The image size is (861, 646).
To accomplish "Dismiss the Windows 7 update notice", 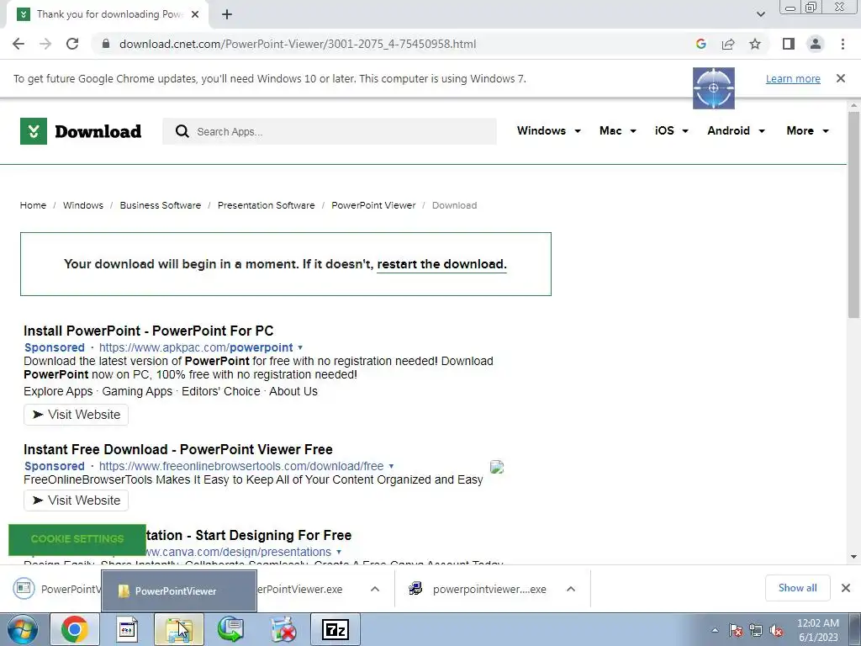I will click(841, 78).
